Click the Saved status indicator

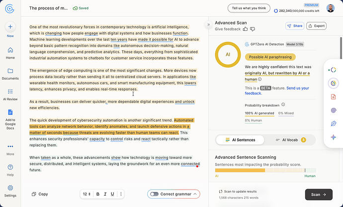[81, 8]
